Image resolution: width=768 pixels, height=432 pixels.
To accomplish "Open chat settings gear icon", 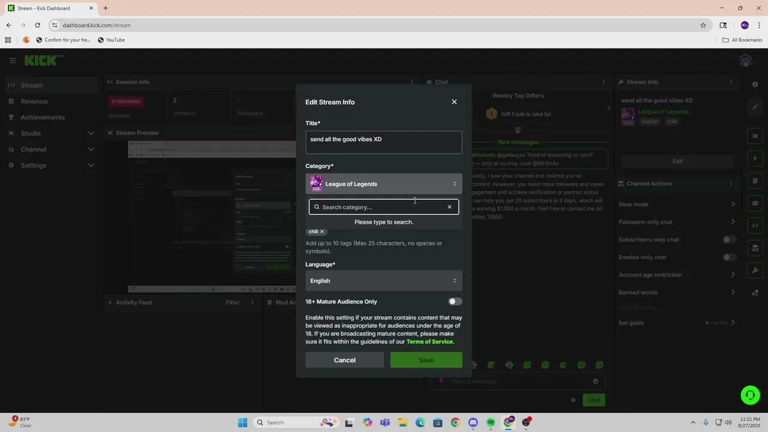I will click(573, 400).
